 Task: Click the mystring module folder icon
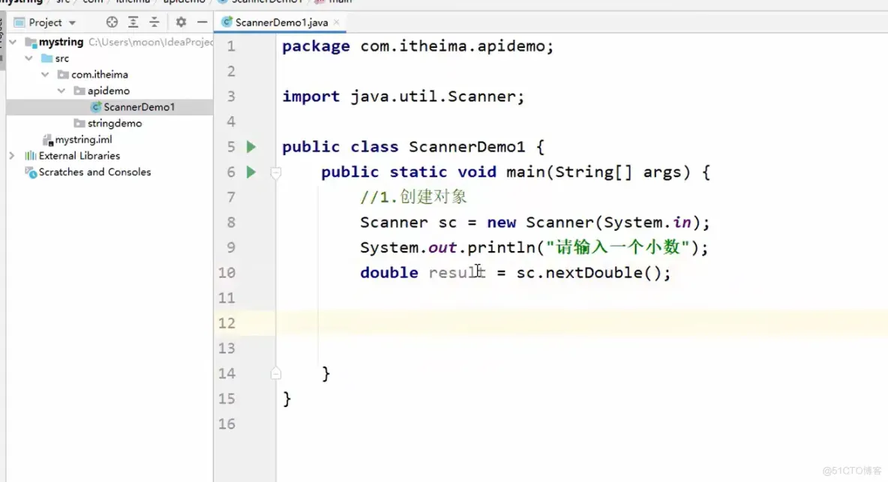[31, 42]
